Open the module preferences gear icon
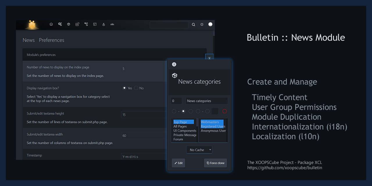 coord(60,24)
